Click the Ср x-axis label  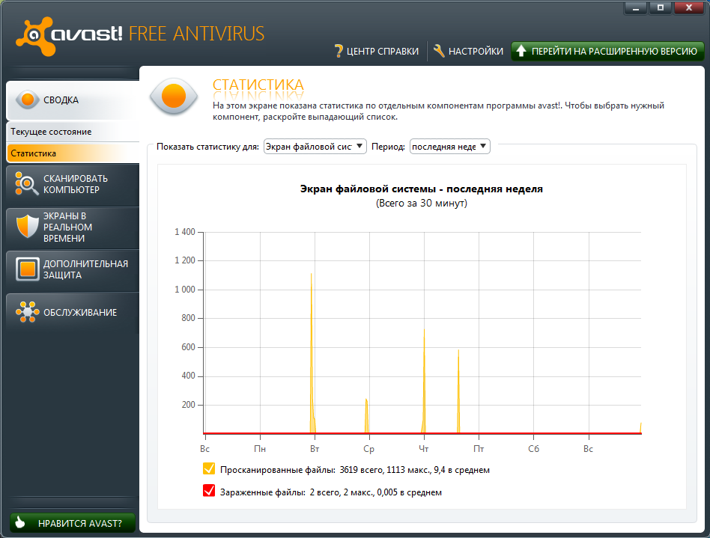point(369,449)
